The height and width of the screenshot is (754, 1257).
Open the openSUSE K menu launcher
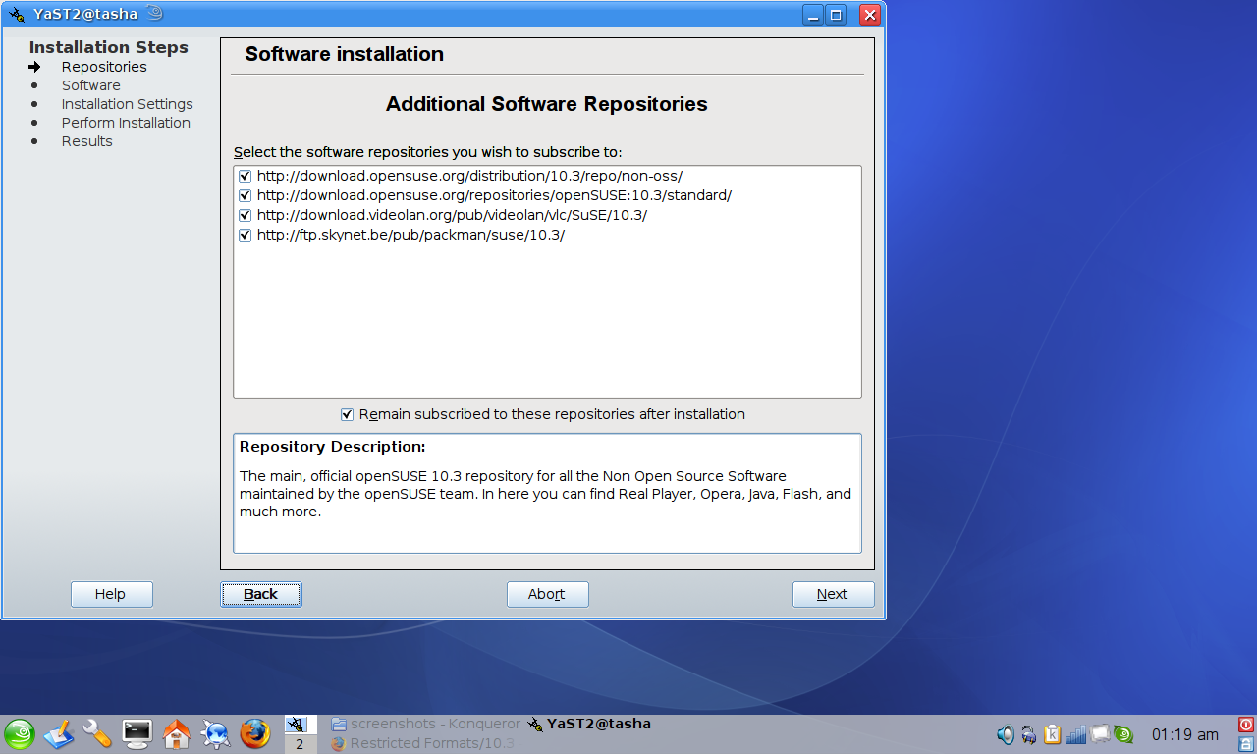(20, 733)
